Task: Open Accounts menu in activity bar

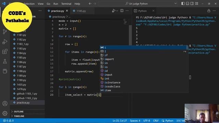Action: (5, 104)
